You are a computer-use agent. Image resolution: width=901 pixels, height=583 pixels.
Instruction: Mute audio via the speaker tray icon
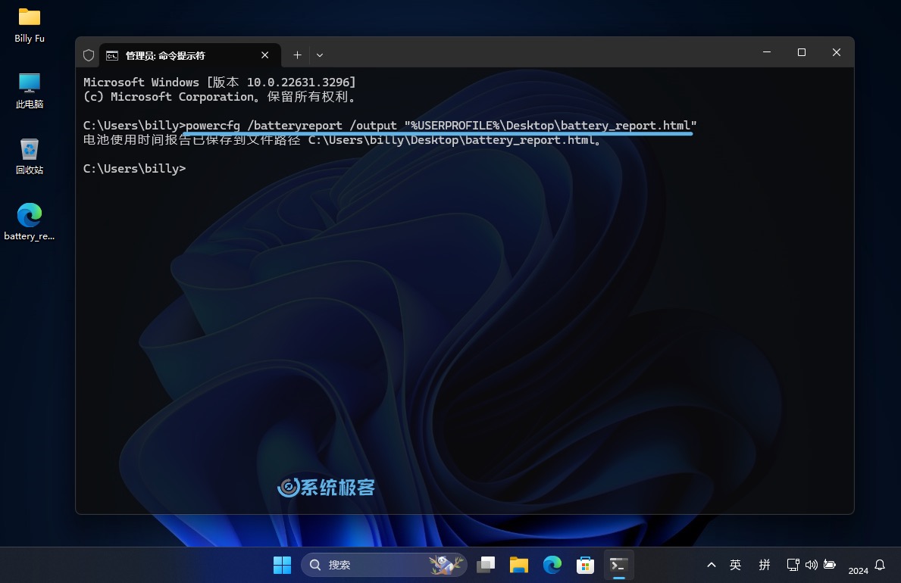pyautogui.click(x=811, y=565)
